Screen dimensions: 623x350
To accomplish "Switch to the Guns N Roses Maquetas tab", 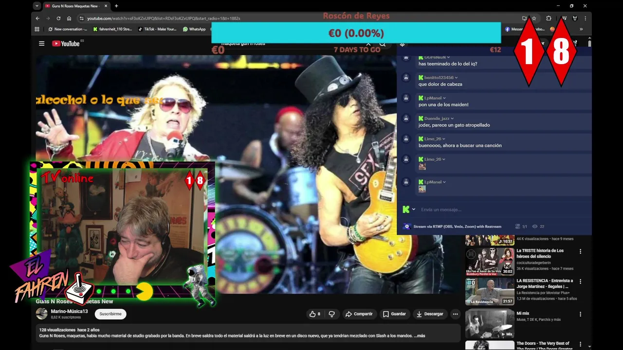I will [x=75, y=6].
